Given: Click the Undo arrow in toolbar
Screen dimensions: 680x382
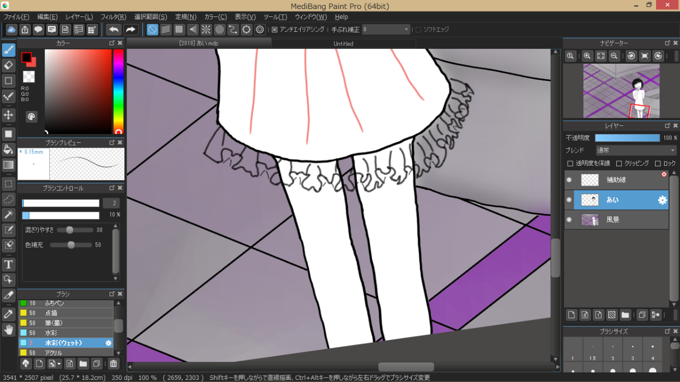Looking at the screenshot, I should [114, 30].
